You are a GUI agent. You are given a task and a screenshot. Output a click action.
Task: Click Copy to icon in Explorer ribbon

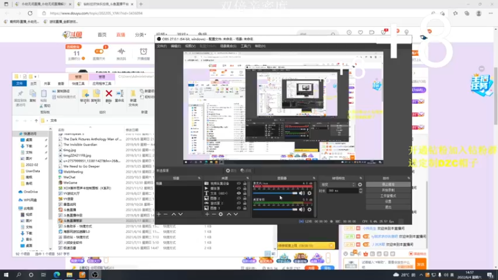(x=96, y=93)
